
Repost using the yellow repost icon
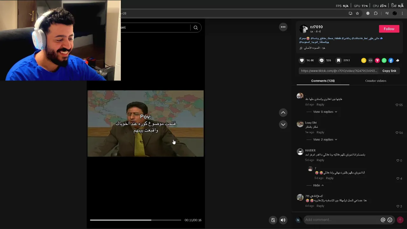(x=364, y=60)
